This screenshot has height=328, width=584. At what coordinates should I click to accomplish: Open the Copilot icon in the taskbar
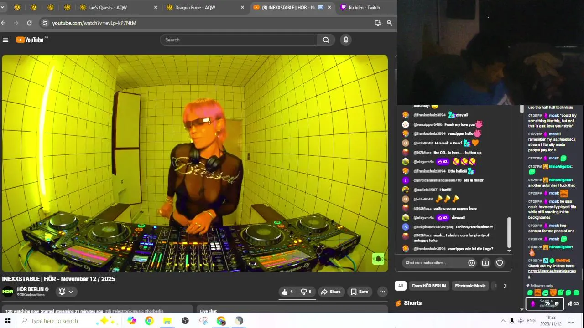[x=131, y=321]
